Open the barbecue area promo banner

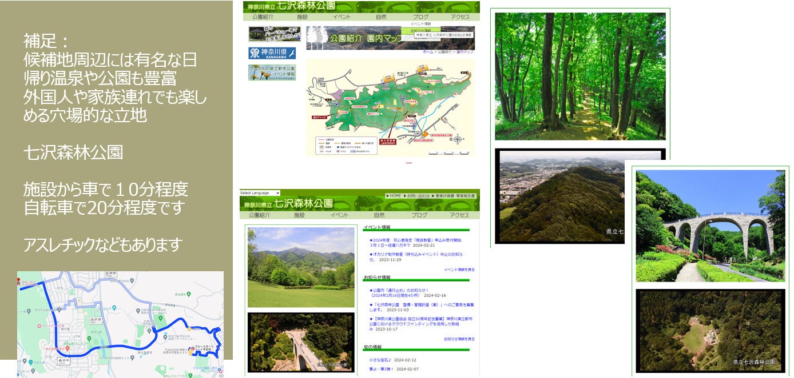275,34
